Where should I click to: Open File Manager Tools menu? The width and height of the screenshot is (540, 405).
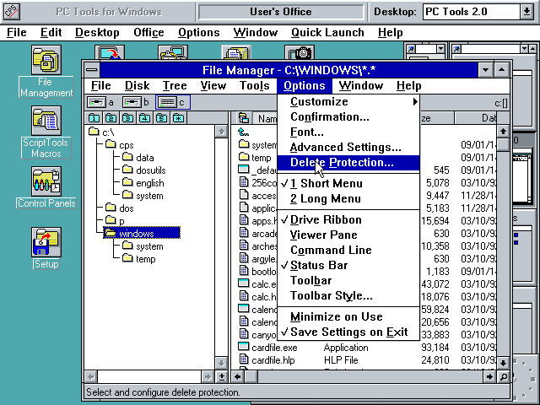254,86
